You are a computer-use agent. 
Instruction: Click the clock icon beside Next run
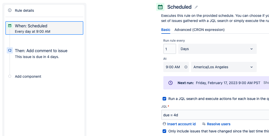(x=171, y=83)
